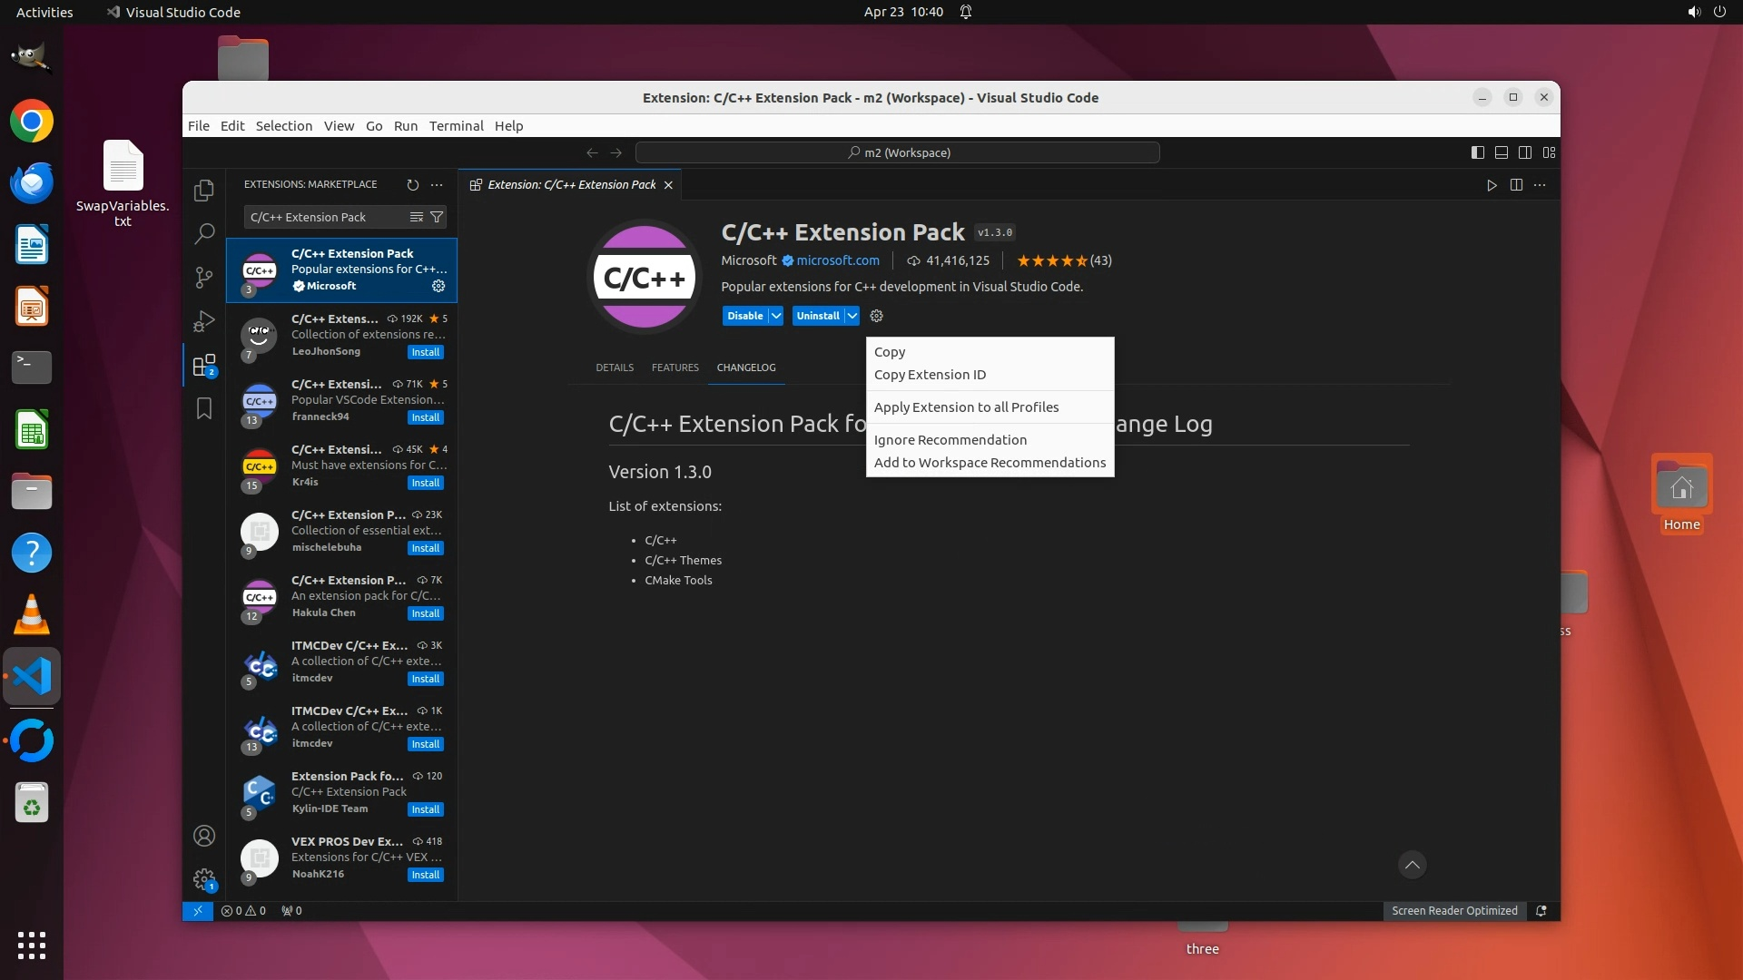
Task: Open the Explorer view in activity bar
Action: coord(204,191)
